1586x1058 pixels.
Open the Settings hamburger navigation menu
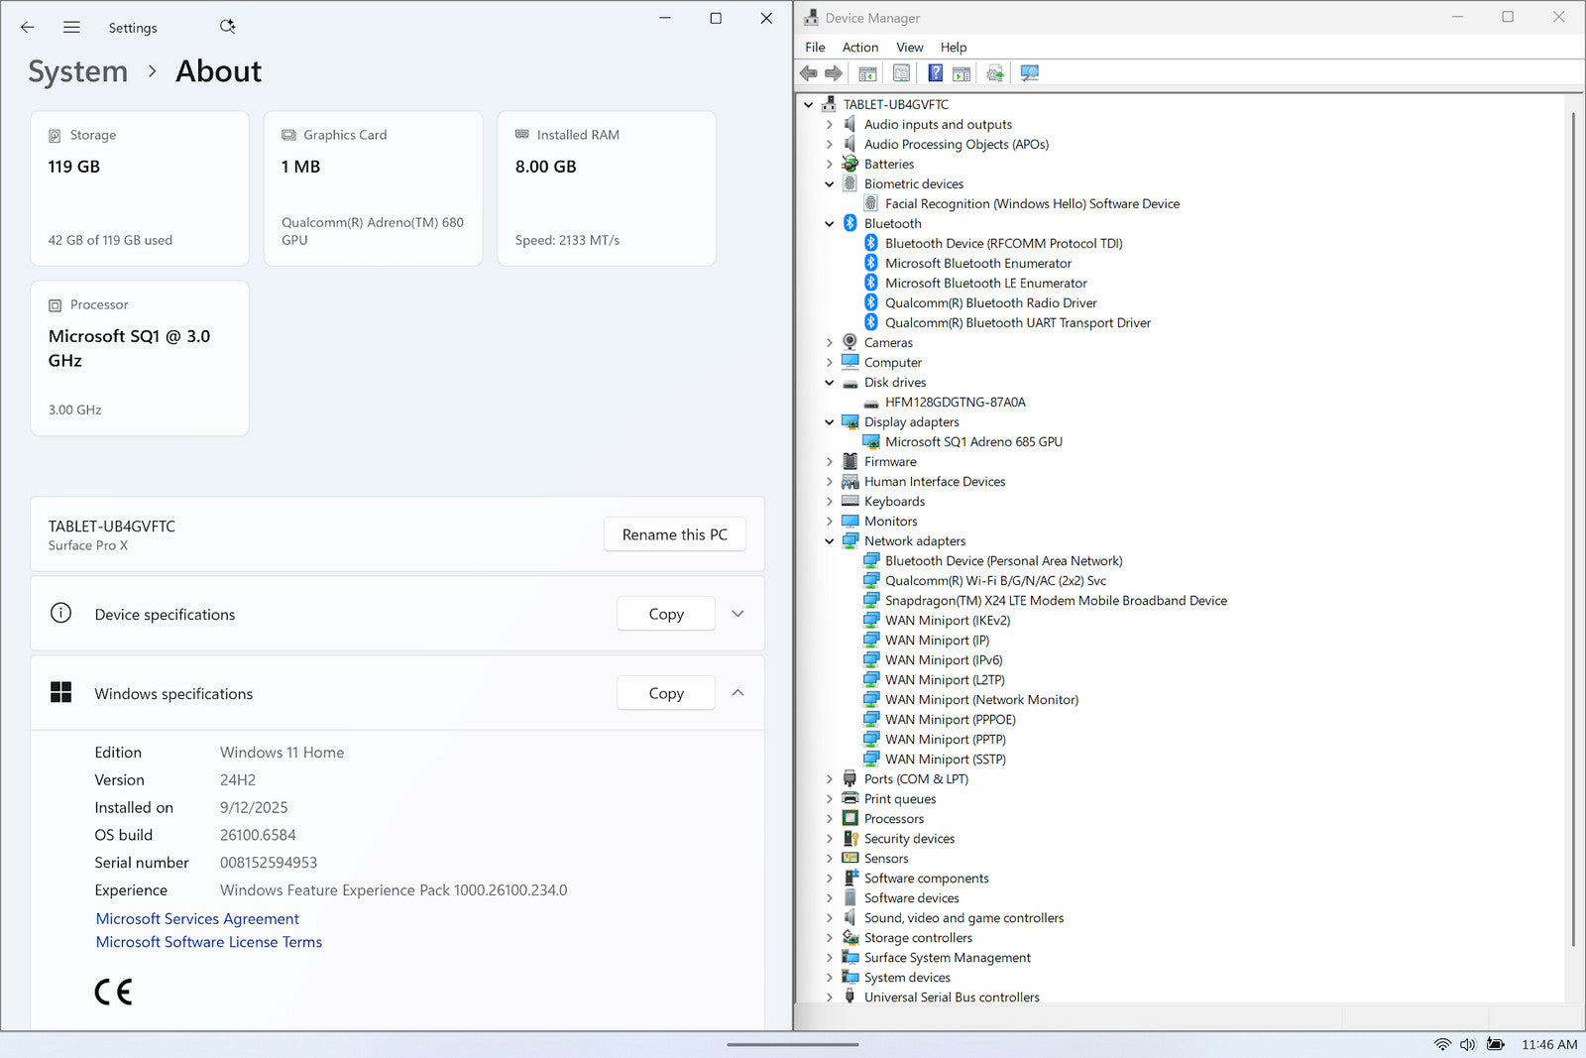point(71,28)
